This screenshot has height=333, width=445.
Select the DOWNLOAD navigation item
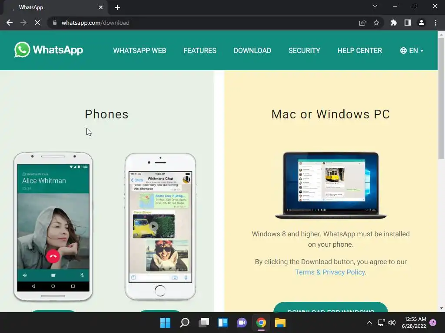[x=252, y=50]
